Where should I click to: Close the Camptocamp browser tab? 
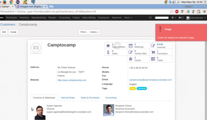pos(13,6)
